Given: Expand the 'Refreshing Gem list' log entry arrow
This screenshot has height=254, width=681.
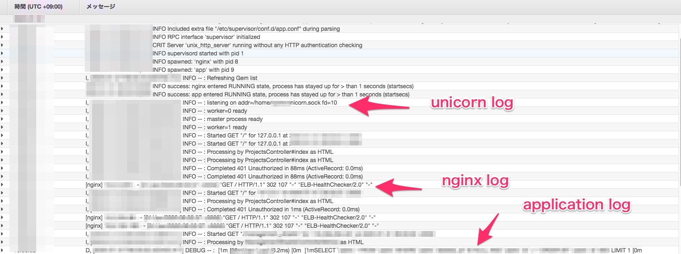Looking at the screenshot, I should pyautogui.click(x=2, y=78).
